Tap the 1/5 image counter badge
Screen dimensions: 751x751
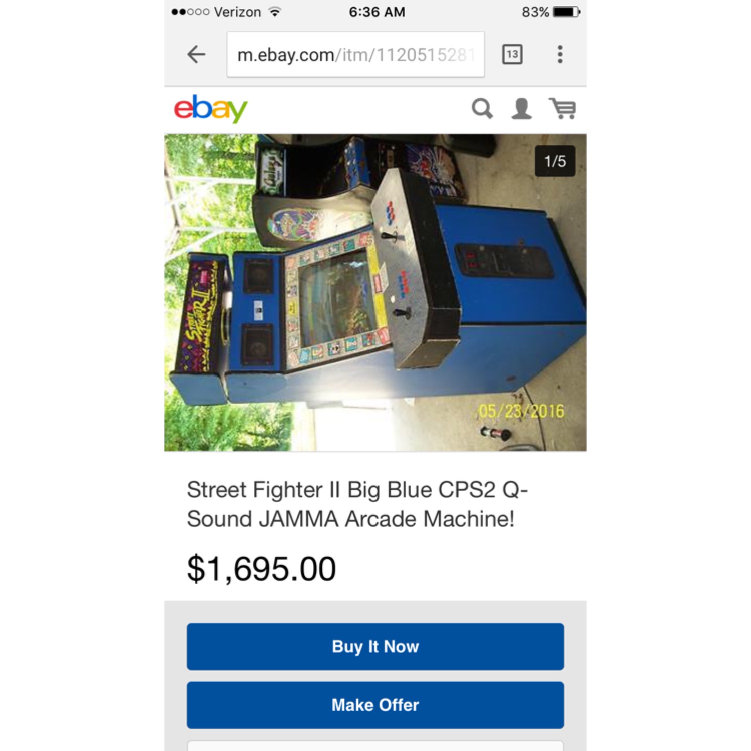(x=555, y=161)
